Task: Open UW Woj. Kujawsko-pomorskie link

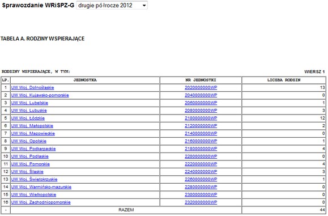Action: [40, 95]
